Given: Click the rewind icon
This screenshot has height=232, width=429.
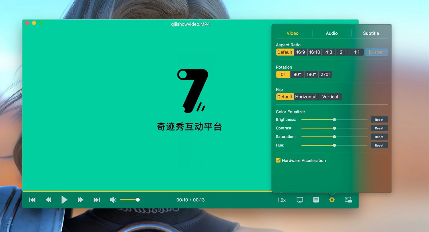Looking at the screenshot, I should click(x=48, y=200).
